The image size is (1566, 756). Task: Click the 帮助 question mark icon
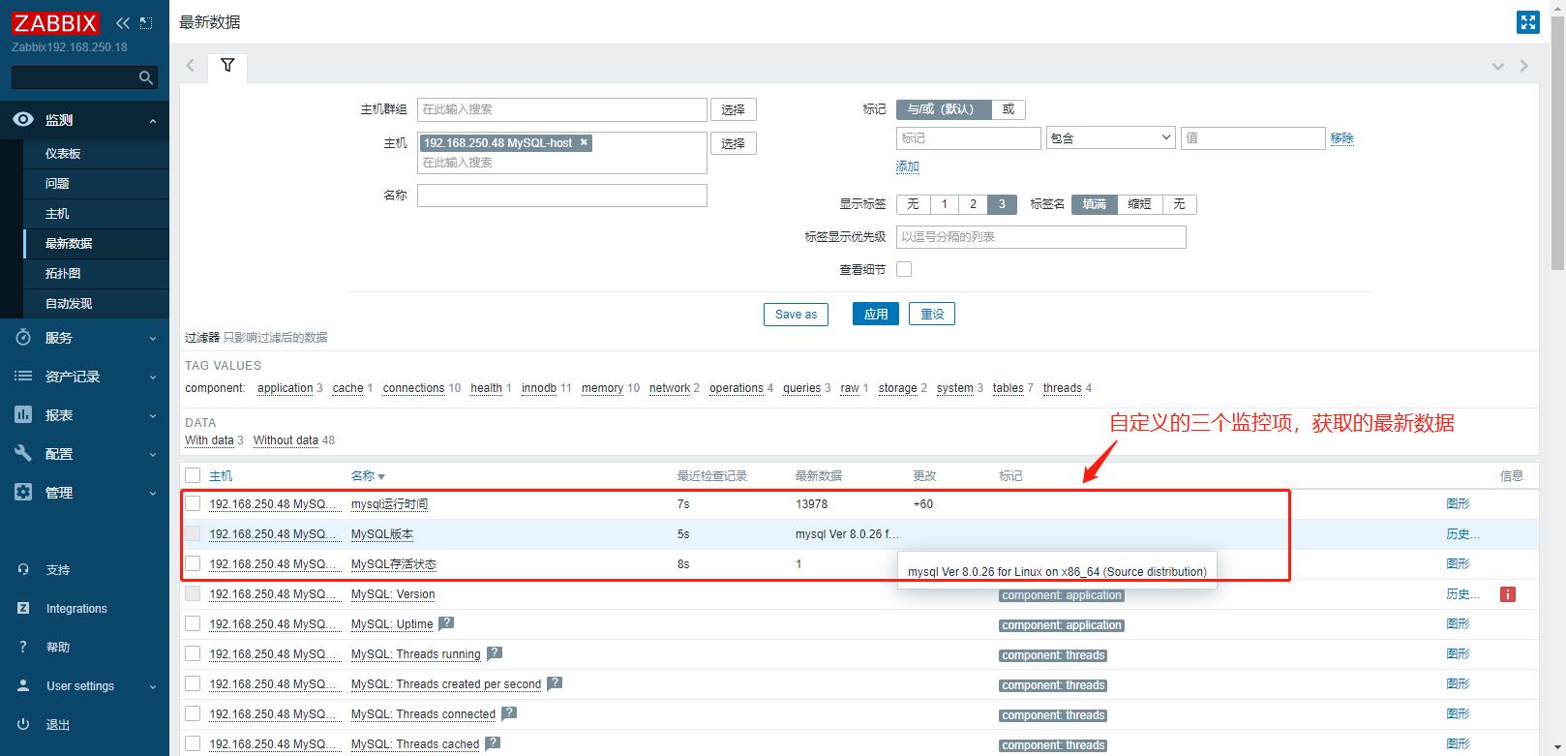pos(23,648)
